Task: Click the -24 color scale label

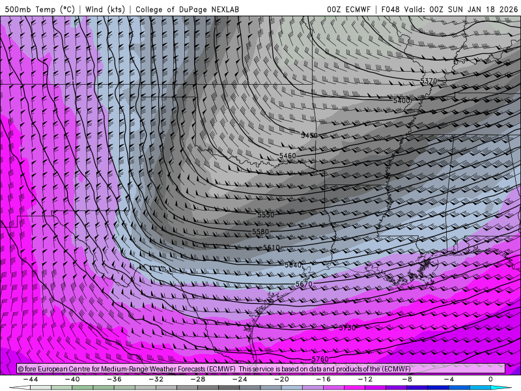Action: [240, 379]
